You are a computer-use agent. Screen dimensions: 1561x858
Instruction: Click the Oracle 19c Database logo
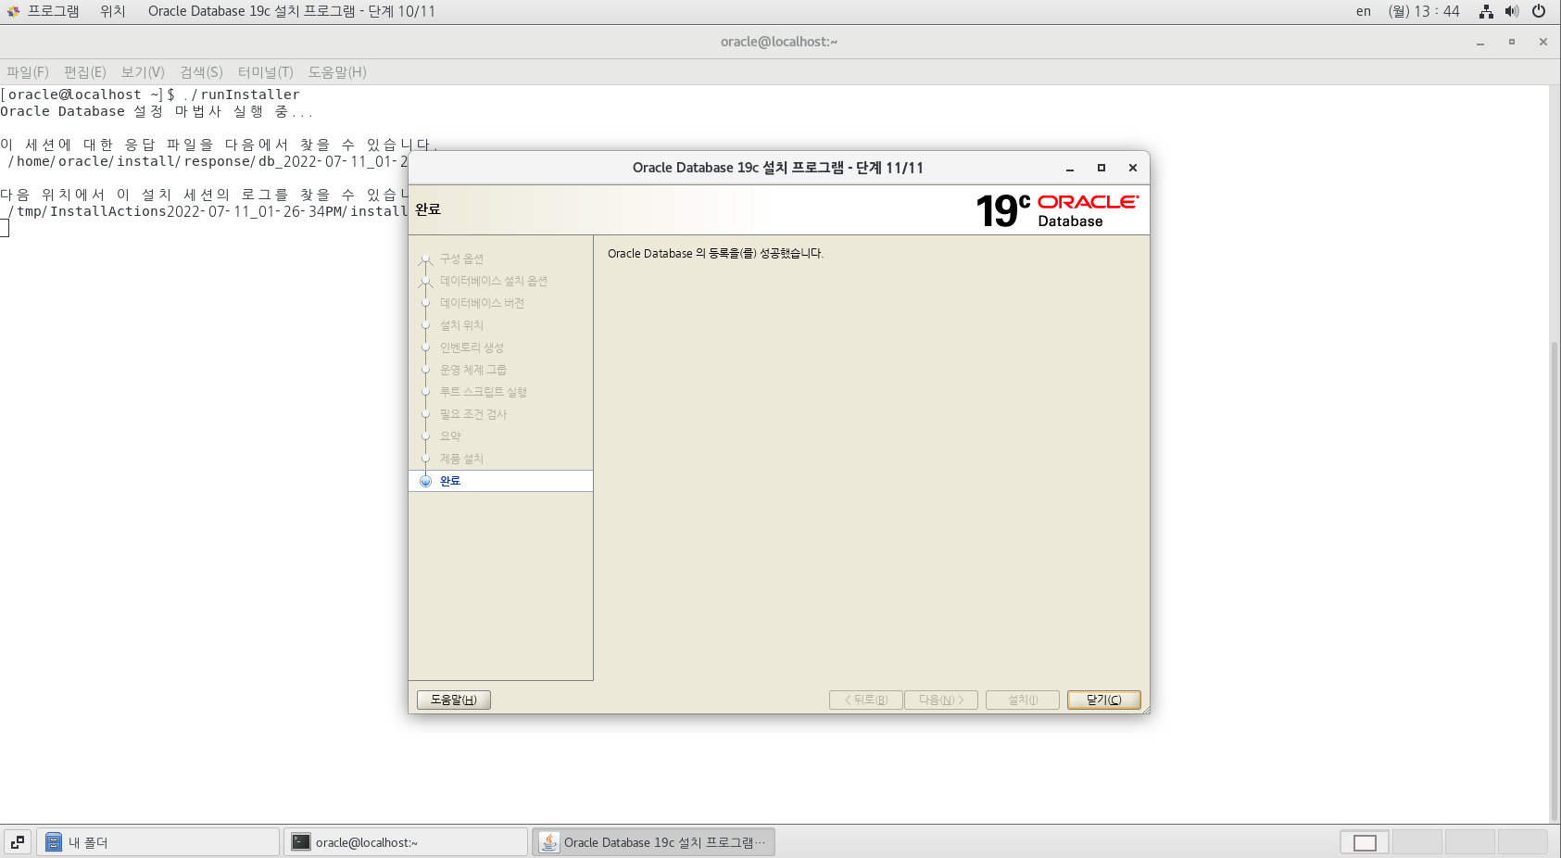coord(1057,210)
